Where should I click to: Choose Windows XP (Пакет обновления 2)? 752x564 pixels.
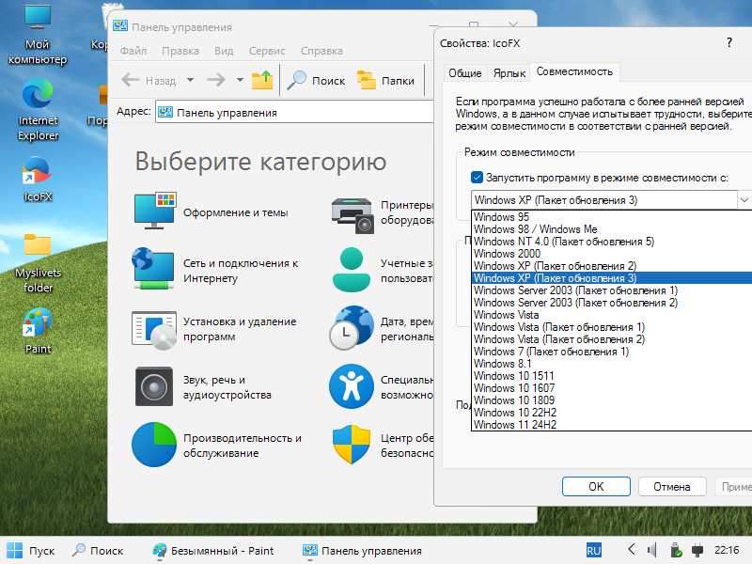[612, 266]
